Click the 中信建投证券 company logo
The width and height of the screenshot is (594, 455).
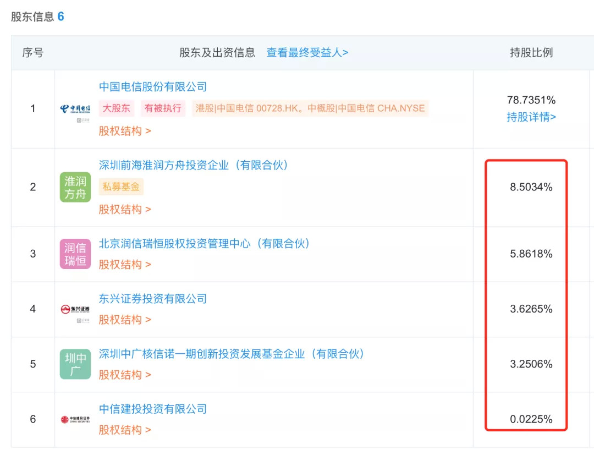75,419
